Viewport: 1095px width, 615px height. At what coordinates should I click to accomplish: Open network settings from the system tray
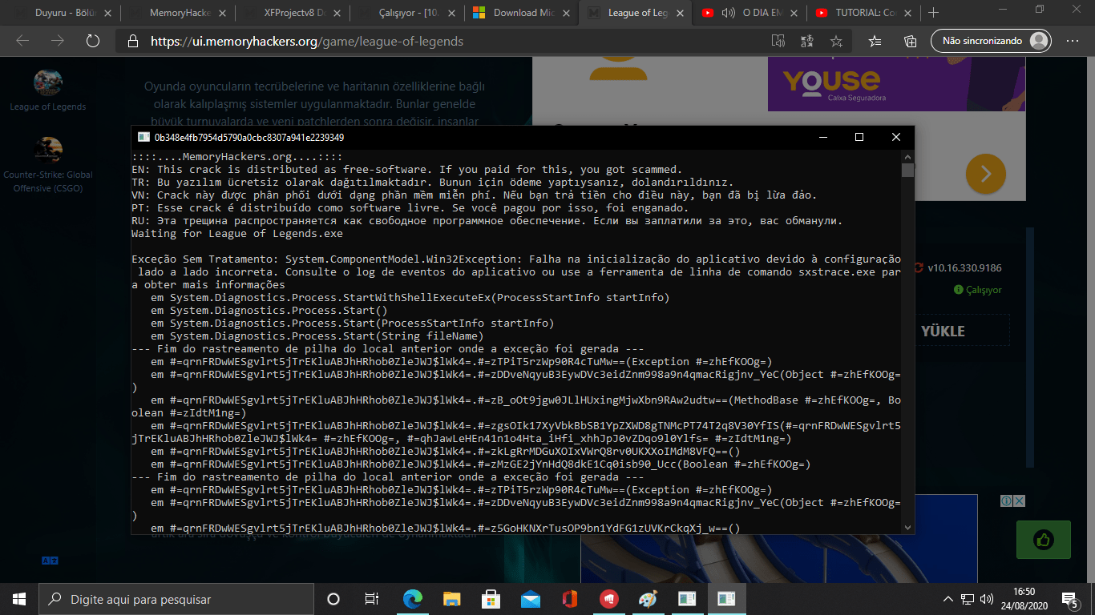[968, 599]
